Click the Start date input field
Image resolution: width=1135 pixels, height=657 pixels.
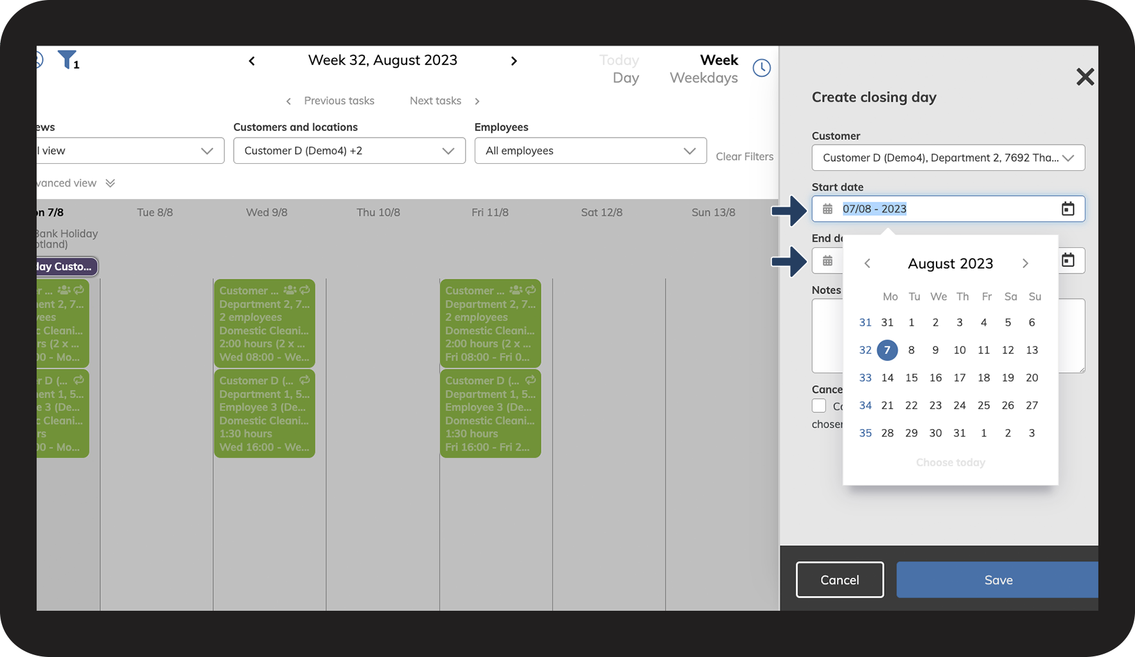(x=948, y=209)
